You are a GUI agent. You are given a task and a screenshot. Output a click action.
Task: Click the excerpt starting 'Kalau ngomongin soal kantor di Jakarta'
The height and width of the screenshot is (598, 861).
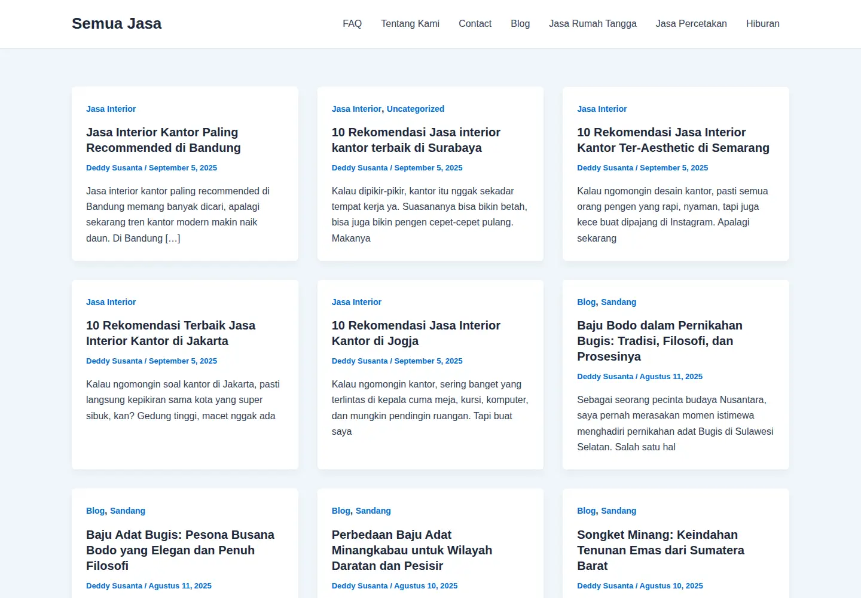coord(183,400)
